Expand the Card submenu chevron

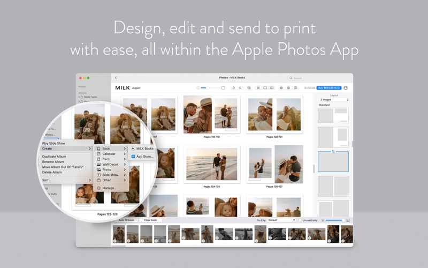point(125,159)
